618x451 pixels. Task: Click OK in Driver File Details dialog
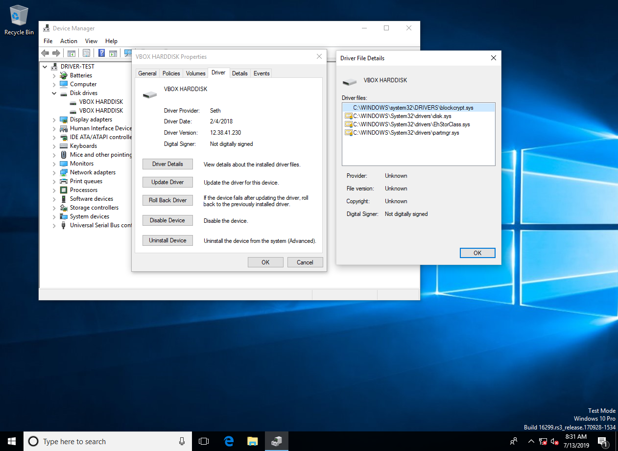coord(477,253)
